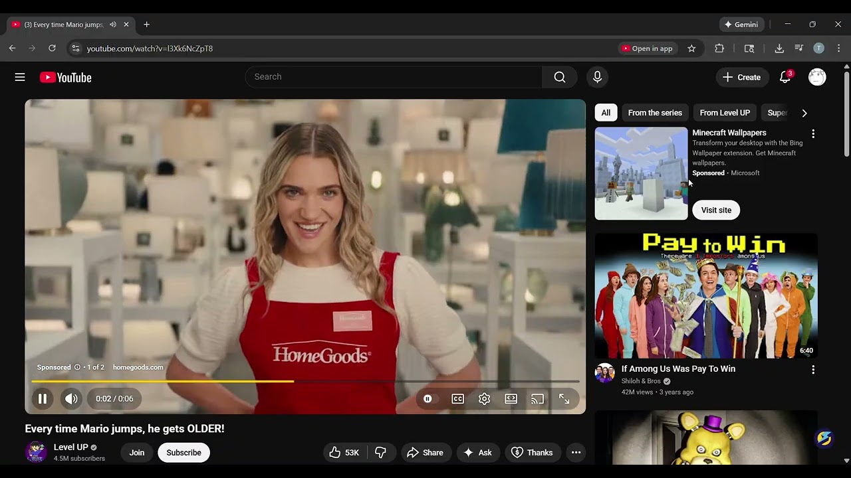Image resolution: width=851 pixels, height=478 pixels.
Task: Reload the current page
Action: pyautogui.click(x=52, y=48)
